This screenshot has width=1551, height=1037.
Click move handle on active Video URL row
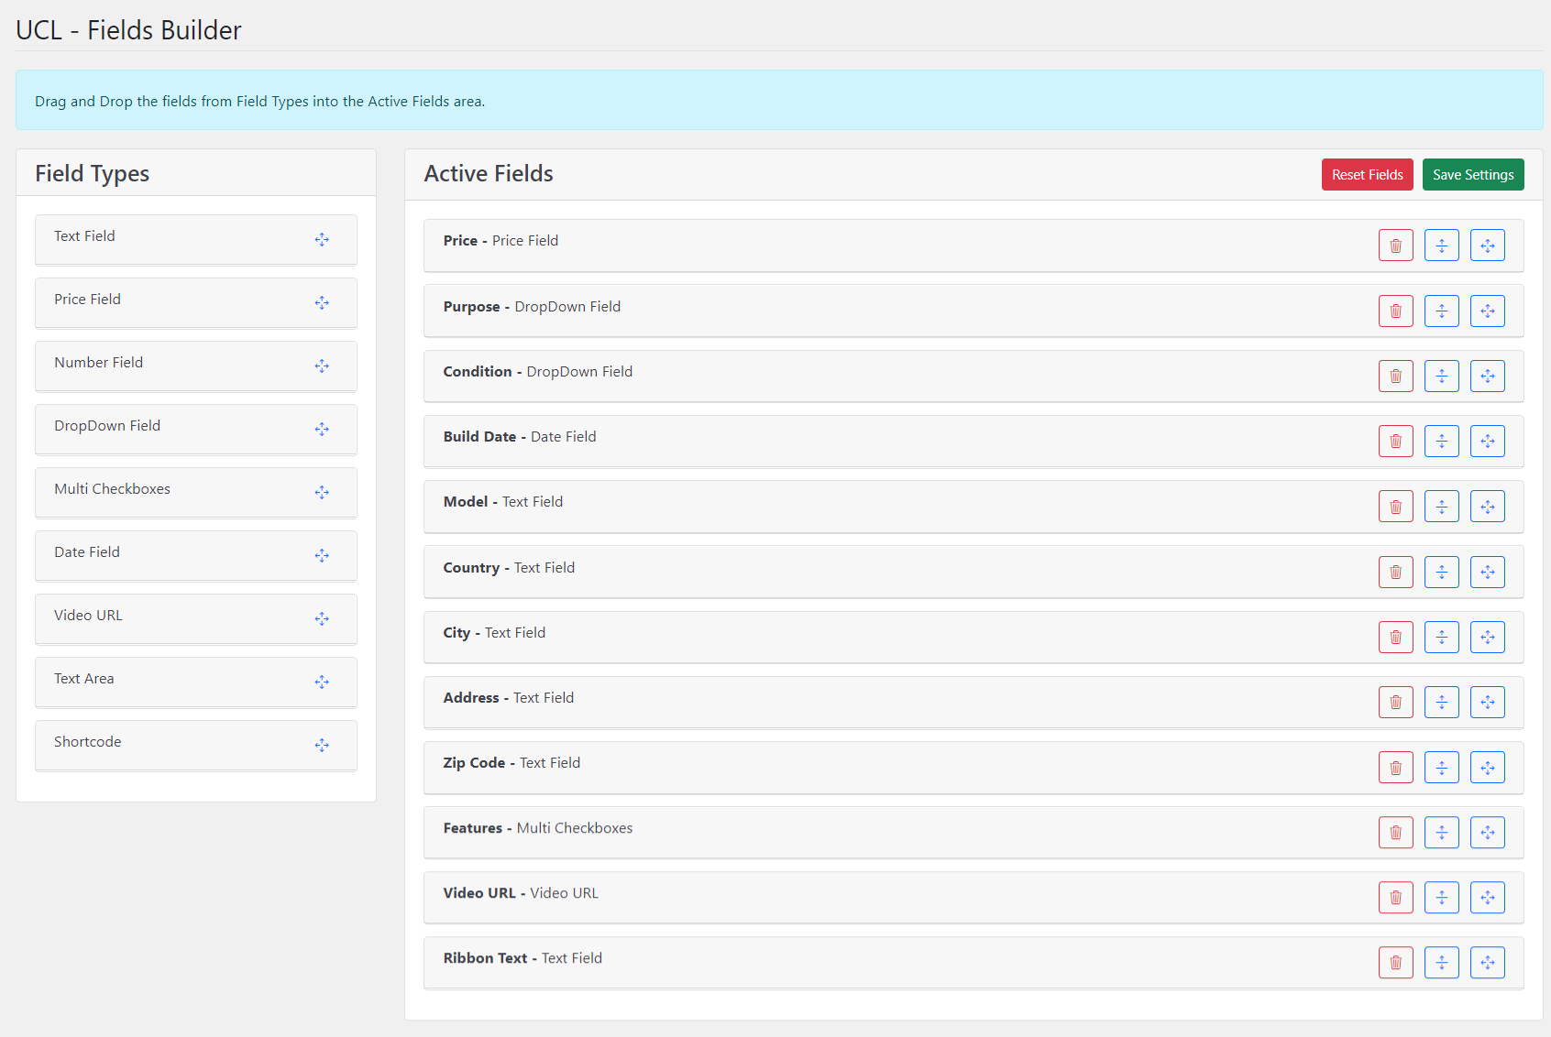click(x=1487, y=897)
